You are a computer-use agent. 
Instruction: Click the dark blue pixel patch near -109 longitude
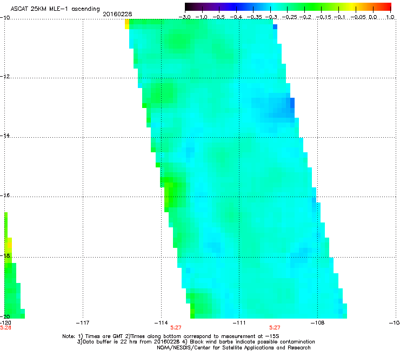pyautogui.click(x=292, y=103)
